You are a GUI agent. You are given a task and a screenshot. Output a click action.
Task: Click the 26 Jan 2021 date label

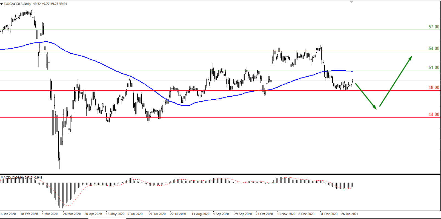click(x=350, y=214)
